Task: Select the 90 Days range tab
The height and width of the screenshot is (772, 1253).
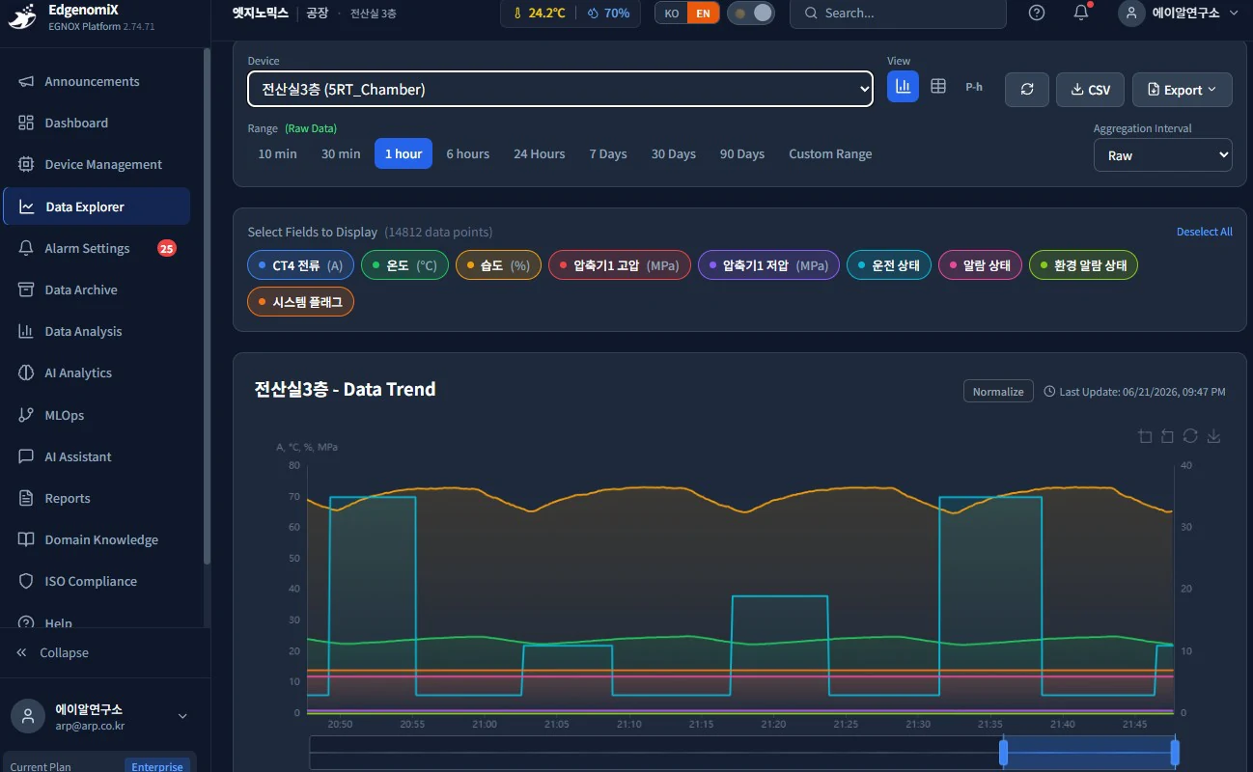Action: (742, 154)
